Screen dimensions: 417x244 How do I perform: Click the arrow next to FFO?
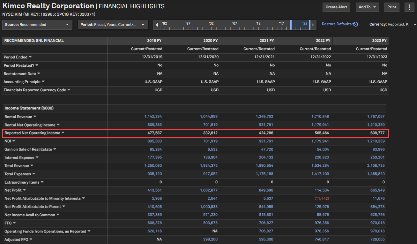14,223
